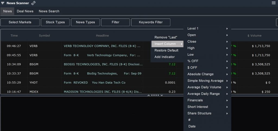The width and height of the screenshot is (278, 131).
Task: Open the News Search tab
Action: pyautogui.click(x=49, y=11)
